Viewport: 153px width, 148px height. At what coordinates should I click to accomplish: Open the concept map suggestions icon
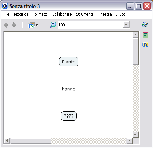click(x=145, y=45)
